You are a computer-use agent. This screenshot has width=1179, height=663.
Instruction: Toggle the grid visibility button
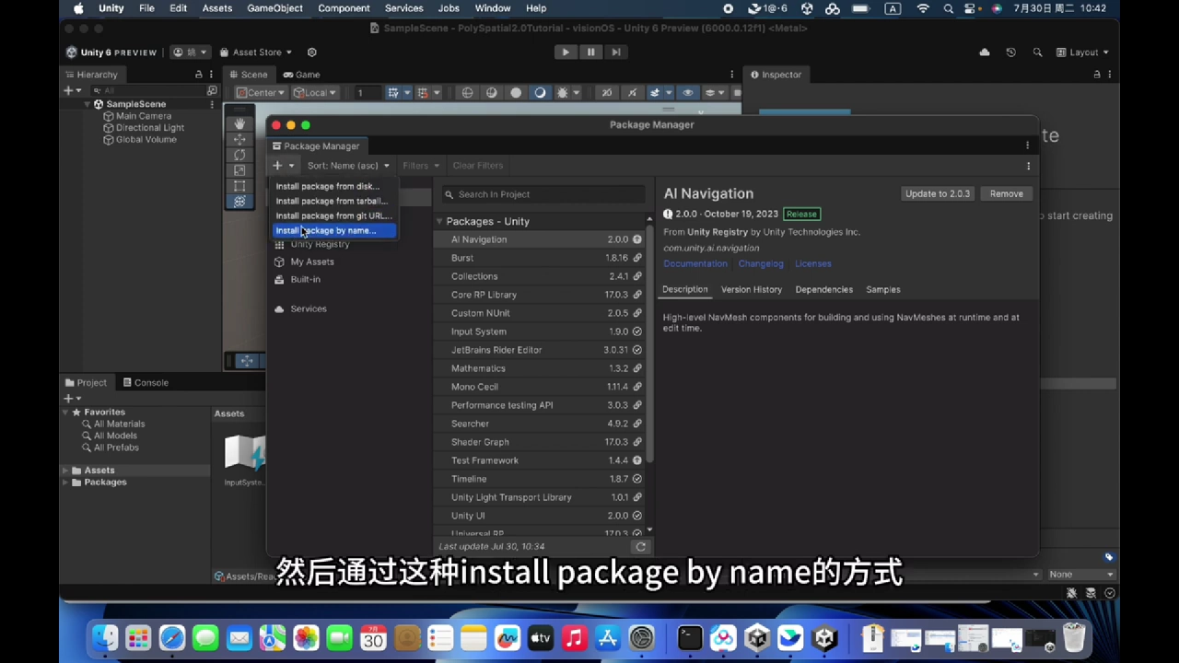click(x=393, y=92)
